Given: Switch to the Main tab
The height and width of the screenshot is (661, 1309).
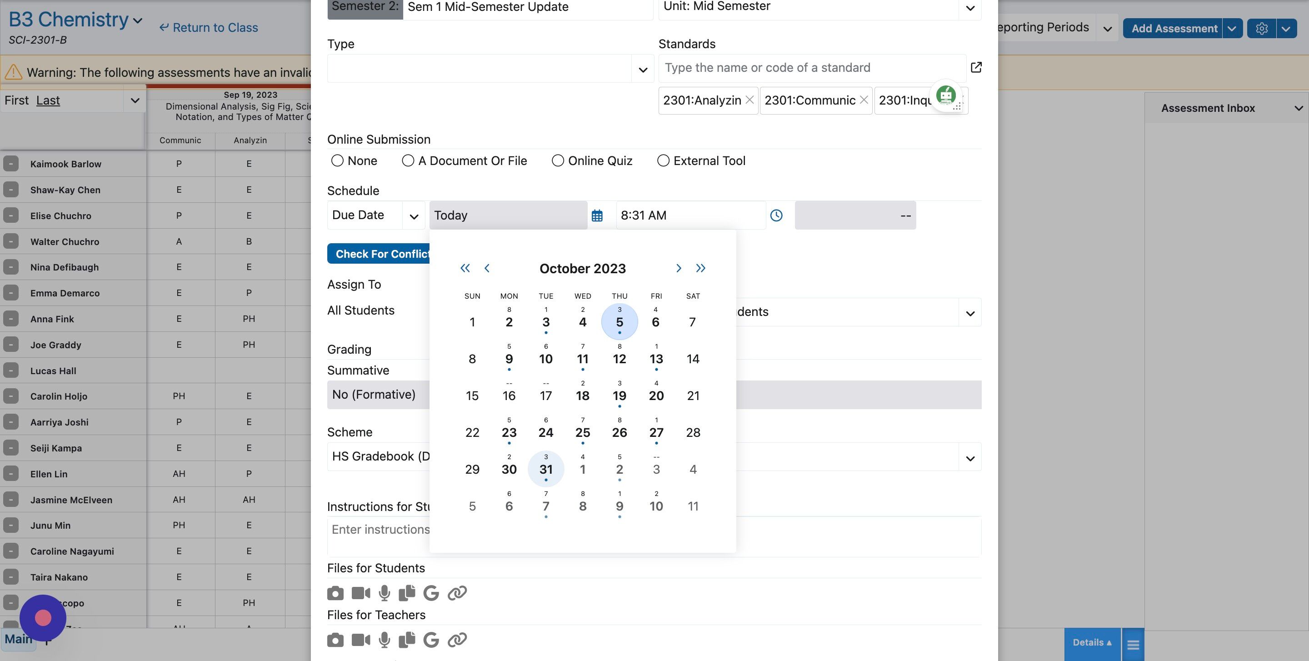Looking at the screenshot, I should pos(18,639).
